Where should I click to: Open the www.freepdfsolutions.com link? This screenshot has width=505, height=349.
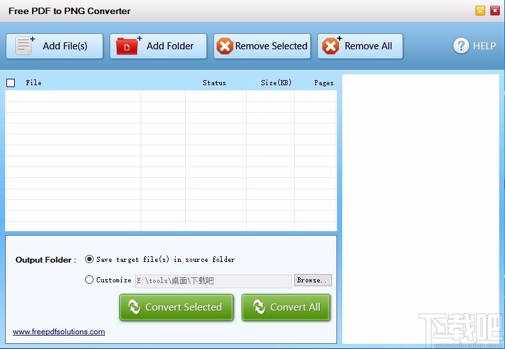click(x=59, y=332)
